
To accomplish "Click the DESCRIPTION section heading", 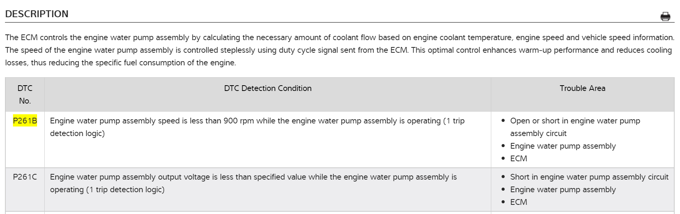I will coord(37,14).
